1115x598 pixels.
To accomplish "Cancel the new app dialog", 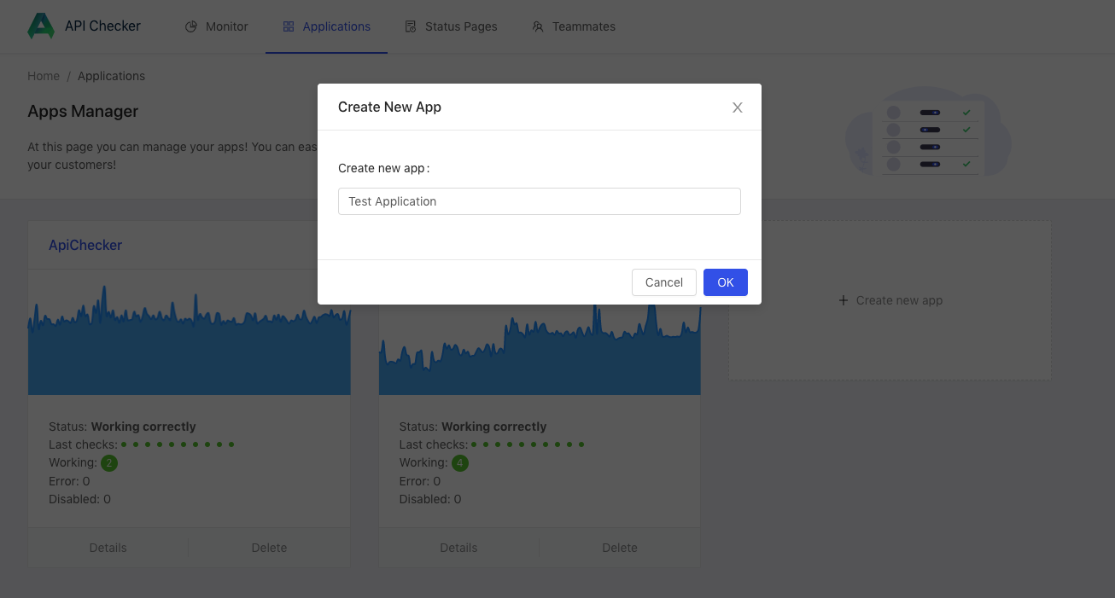I will 663,282.
